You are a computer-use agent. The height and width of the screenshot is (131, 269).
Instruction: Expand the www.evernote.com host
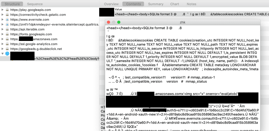(x=2, y=20)
